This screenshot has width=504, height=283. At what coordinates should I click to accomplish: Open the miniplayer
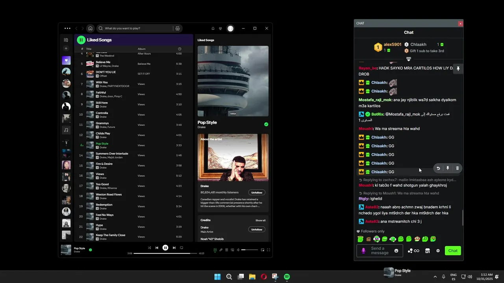263,250
